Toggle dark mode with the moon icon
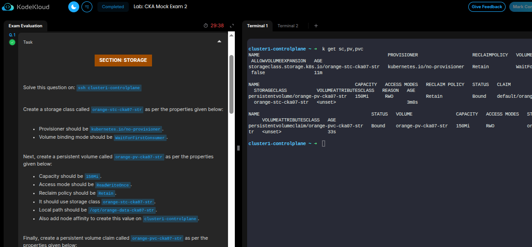532x247 pixels. [73, 7]
